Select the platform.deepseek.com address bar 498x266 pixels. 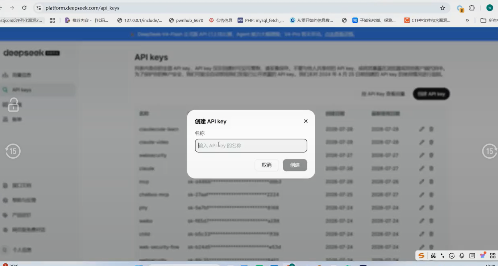point(239,8)
